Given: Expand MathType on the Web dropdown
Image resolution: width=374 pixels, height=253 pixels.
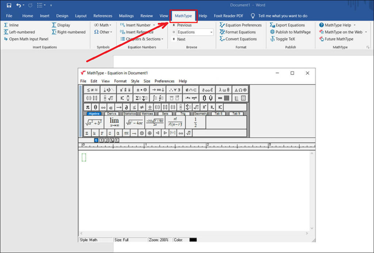Looking at the screenshot, I should pyautogui.click(x=366, y=32).
